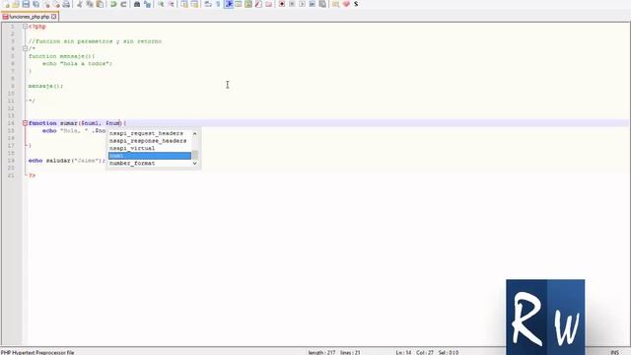631x355 pixels.
Task: Click the 'function mensaje(){' line
Action: 61,56
